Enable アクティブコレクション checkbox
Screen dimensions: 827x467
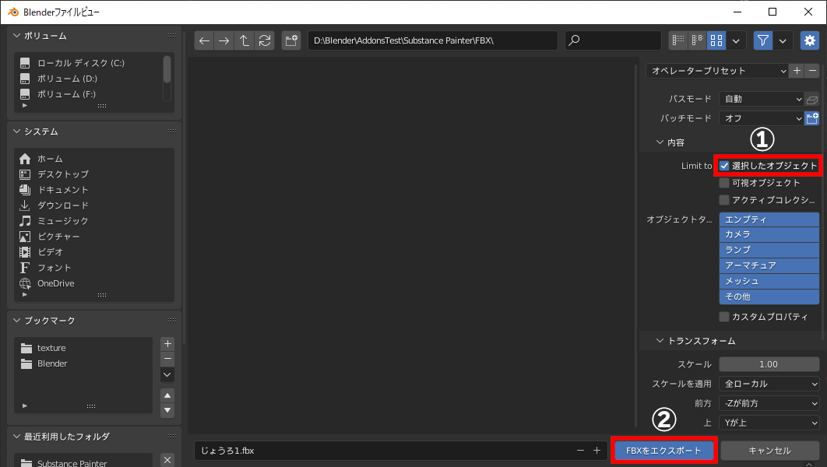724,200
